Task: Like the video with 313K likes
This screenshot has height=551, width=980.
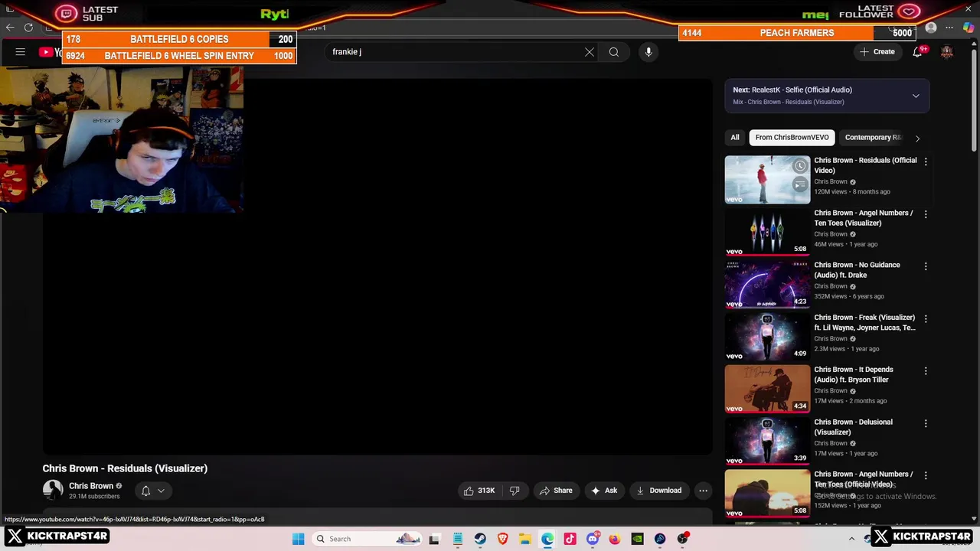Action: point(479,491)
